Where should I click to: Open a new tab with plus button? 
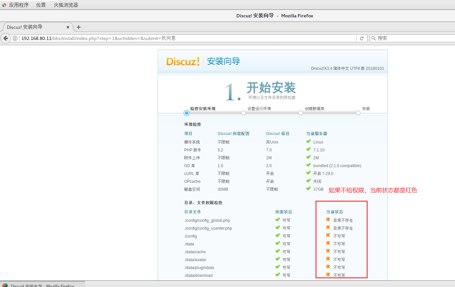click(x=79, y=27)
